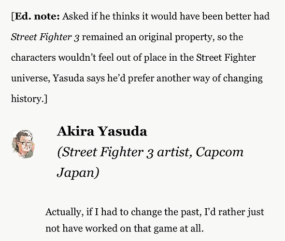Click the words 'Street Fighter' before 'universe'
This screenshot has height=241, width=285.
(x=226, y=58)
